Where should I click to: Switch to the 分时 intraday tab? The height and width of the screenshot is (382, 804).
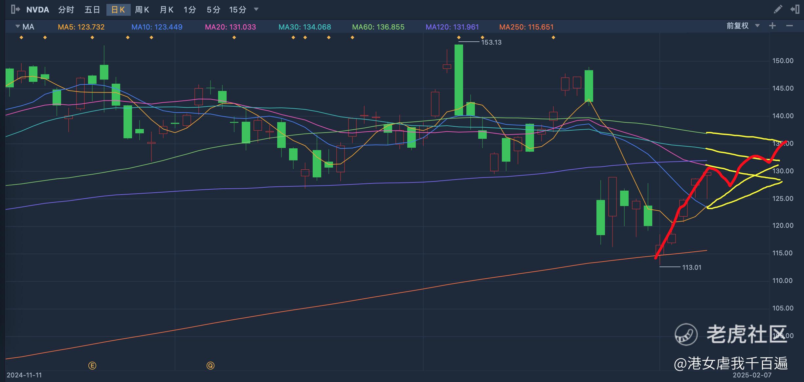click(66, 10)
